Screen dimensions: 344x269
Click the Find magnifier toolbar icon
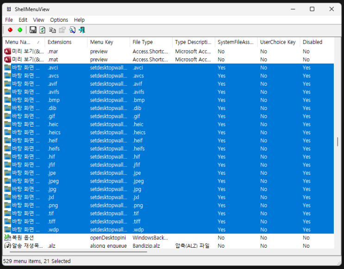click(x=72, y=30)
